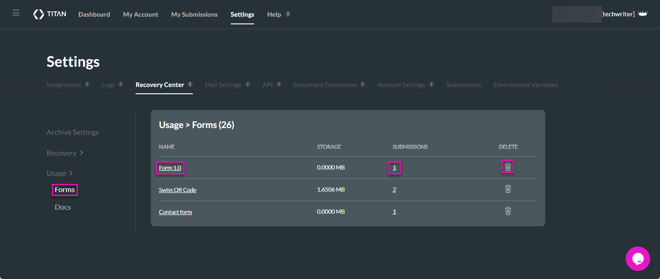Image resolution: width=660 pixels, height=279 pixels.
Task: Open Archive Settings
Action: click(73, 132)
